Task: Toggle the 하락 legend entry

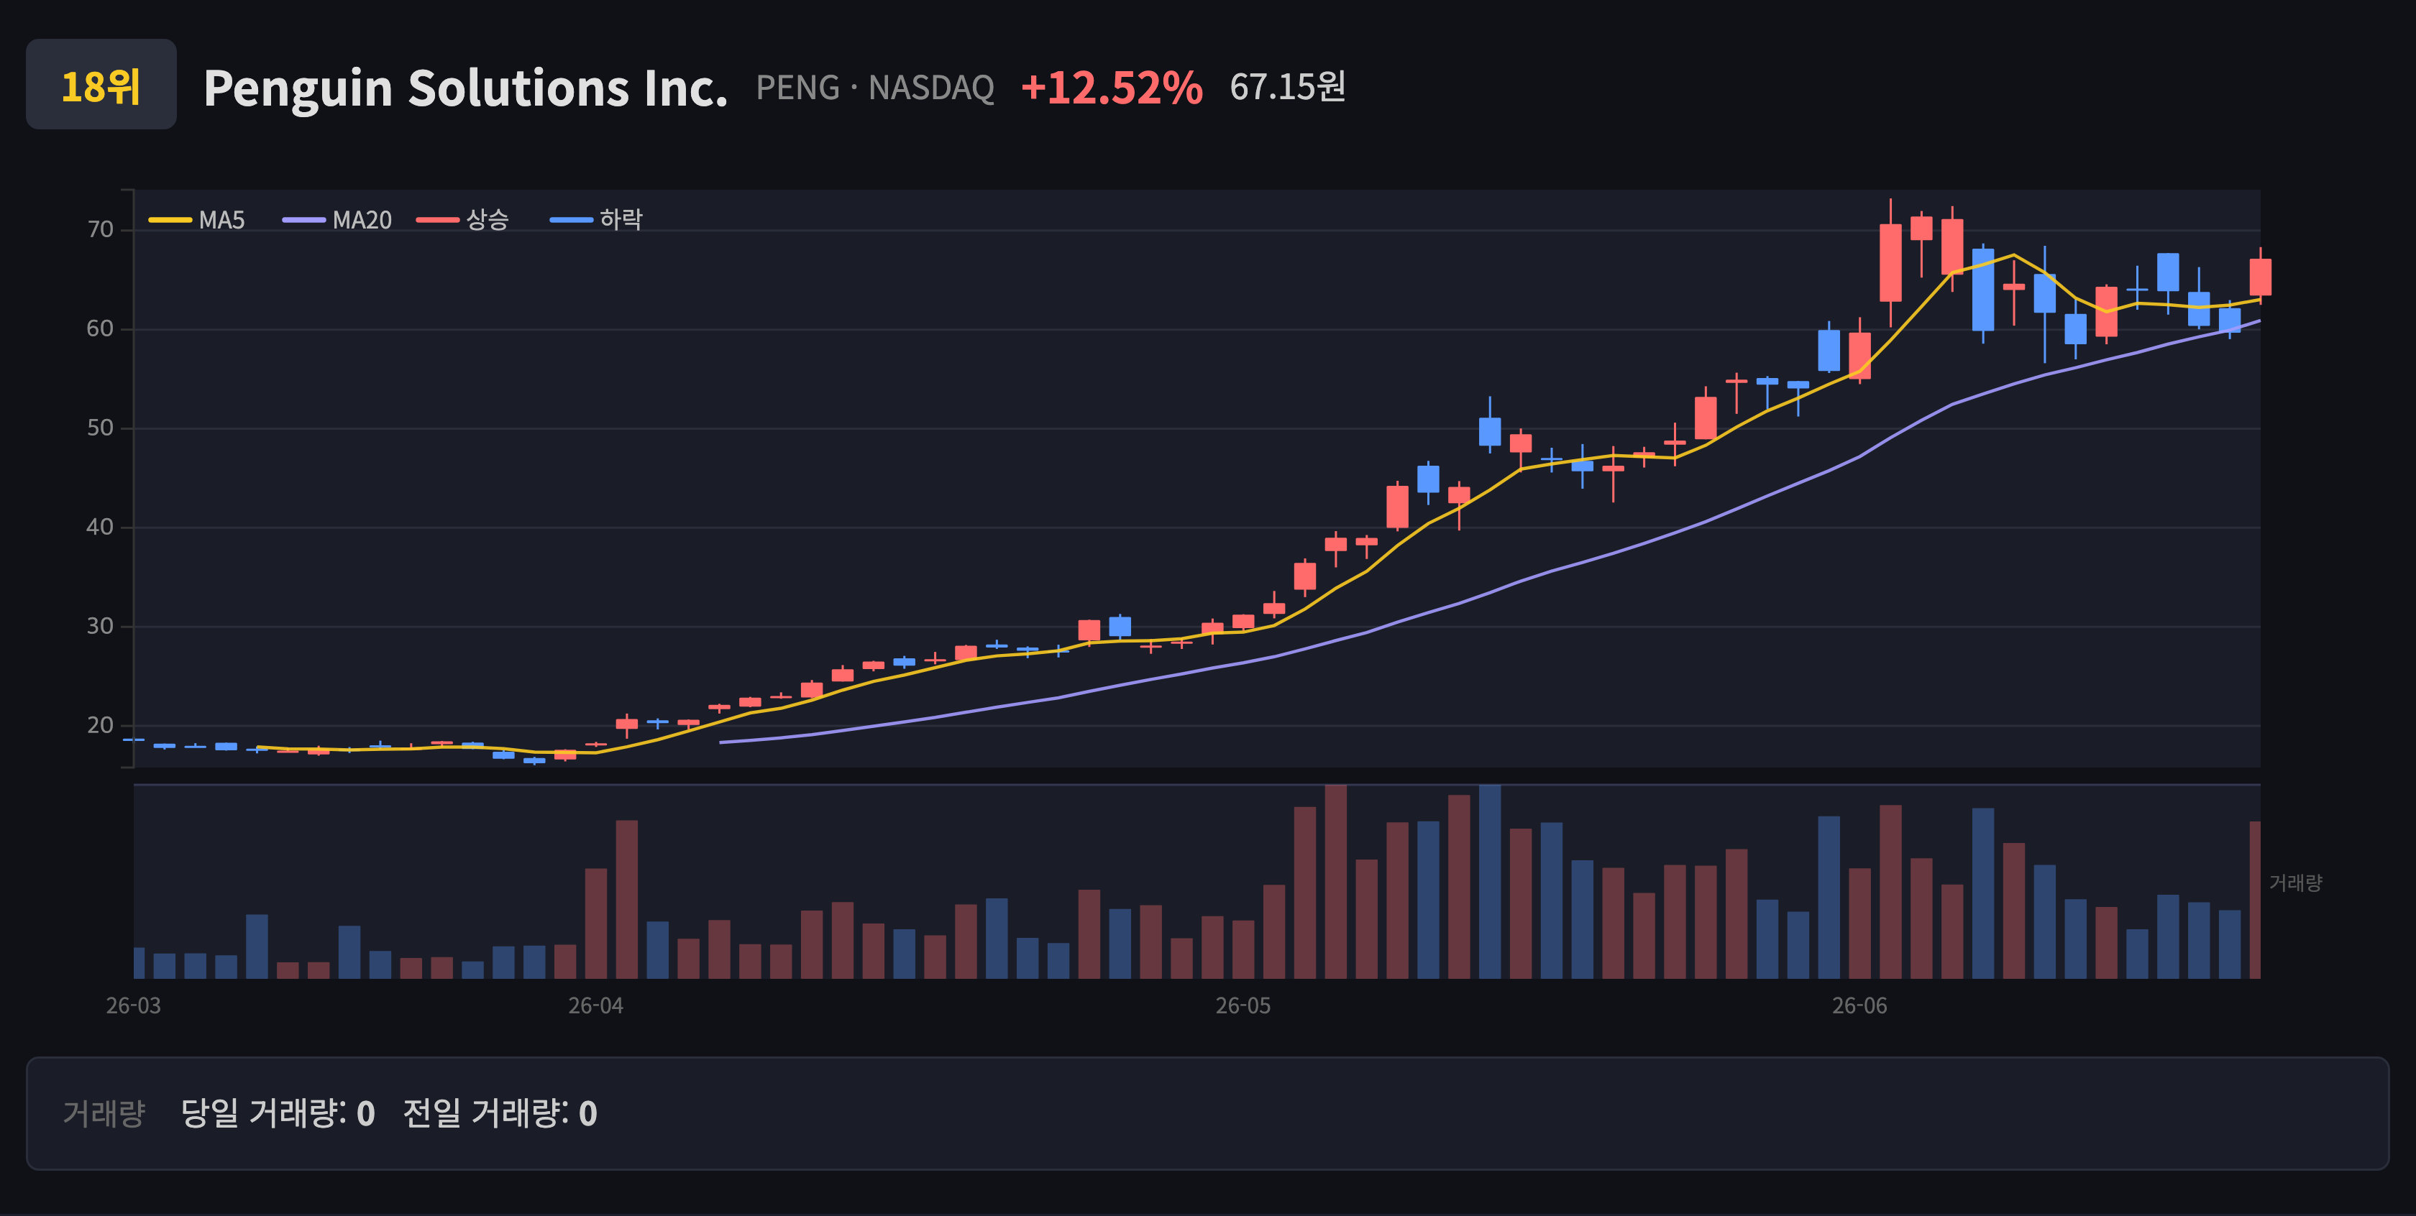Action: tap(598, 221)
